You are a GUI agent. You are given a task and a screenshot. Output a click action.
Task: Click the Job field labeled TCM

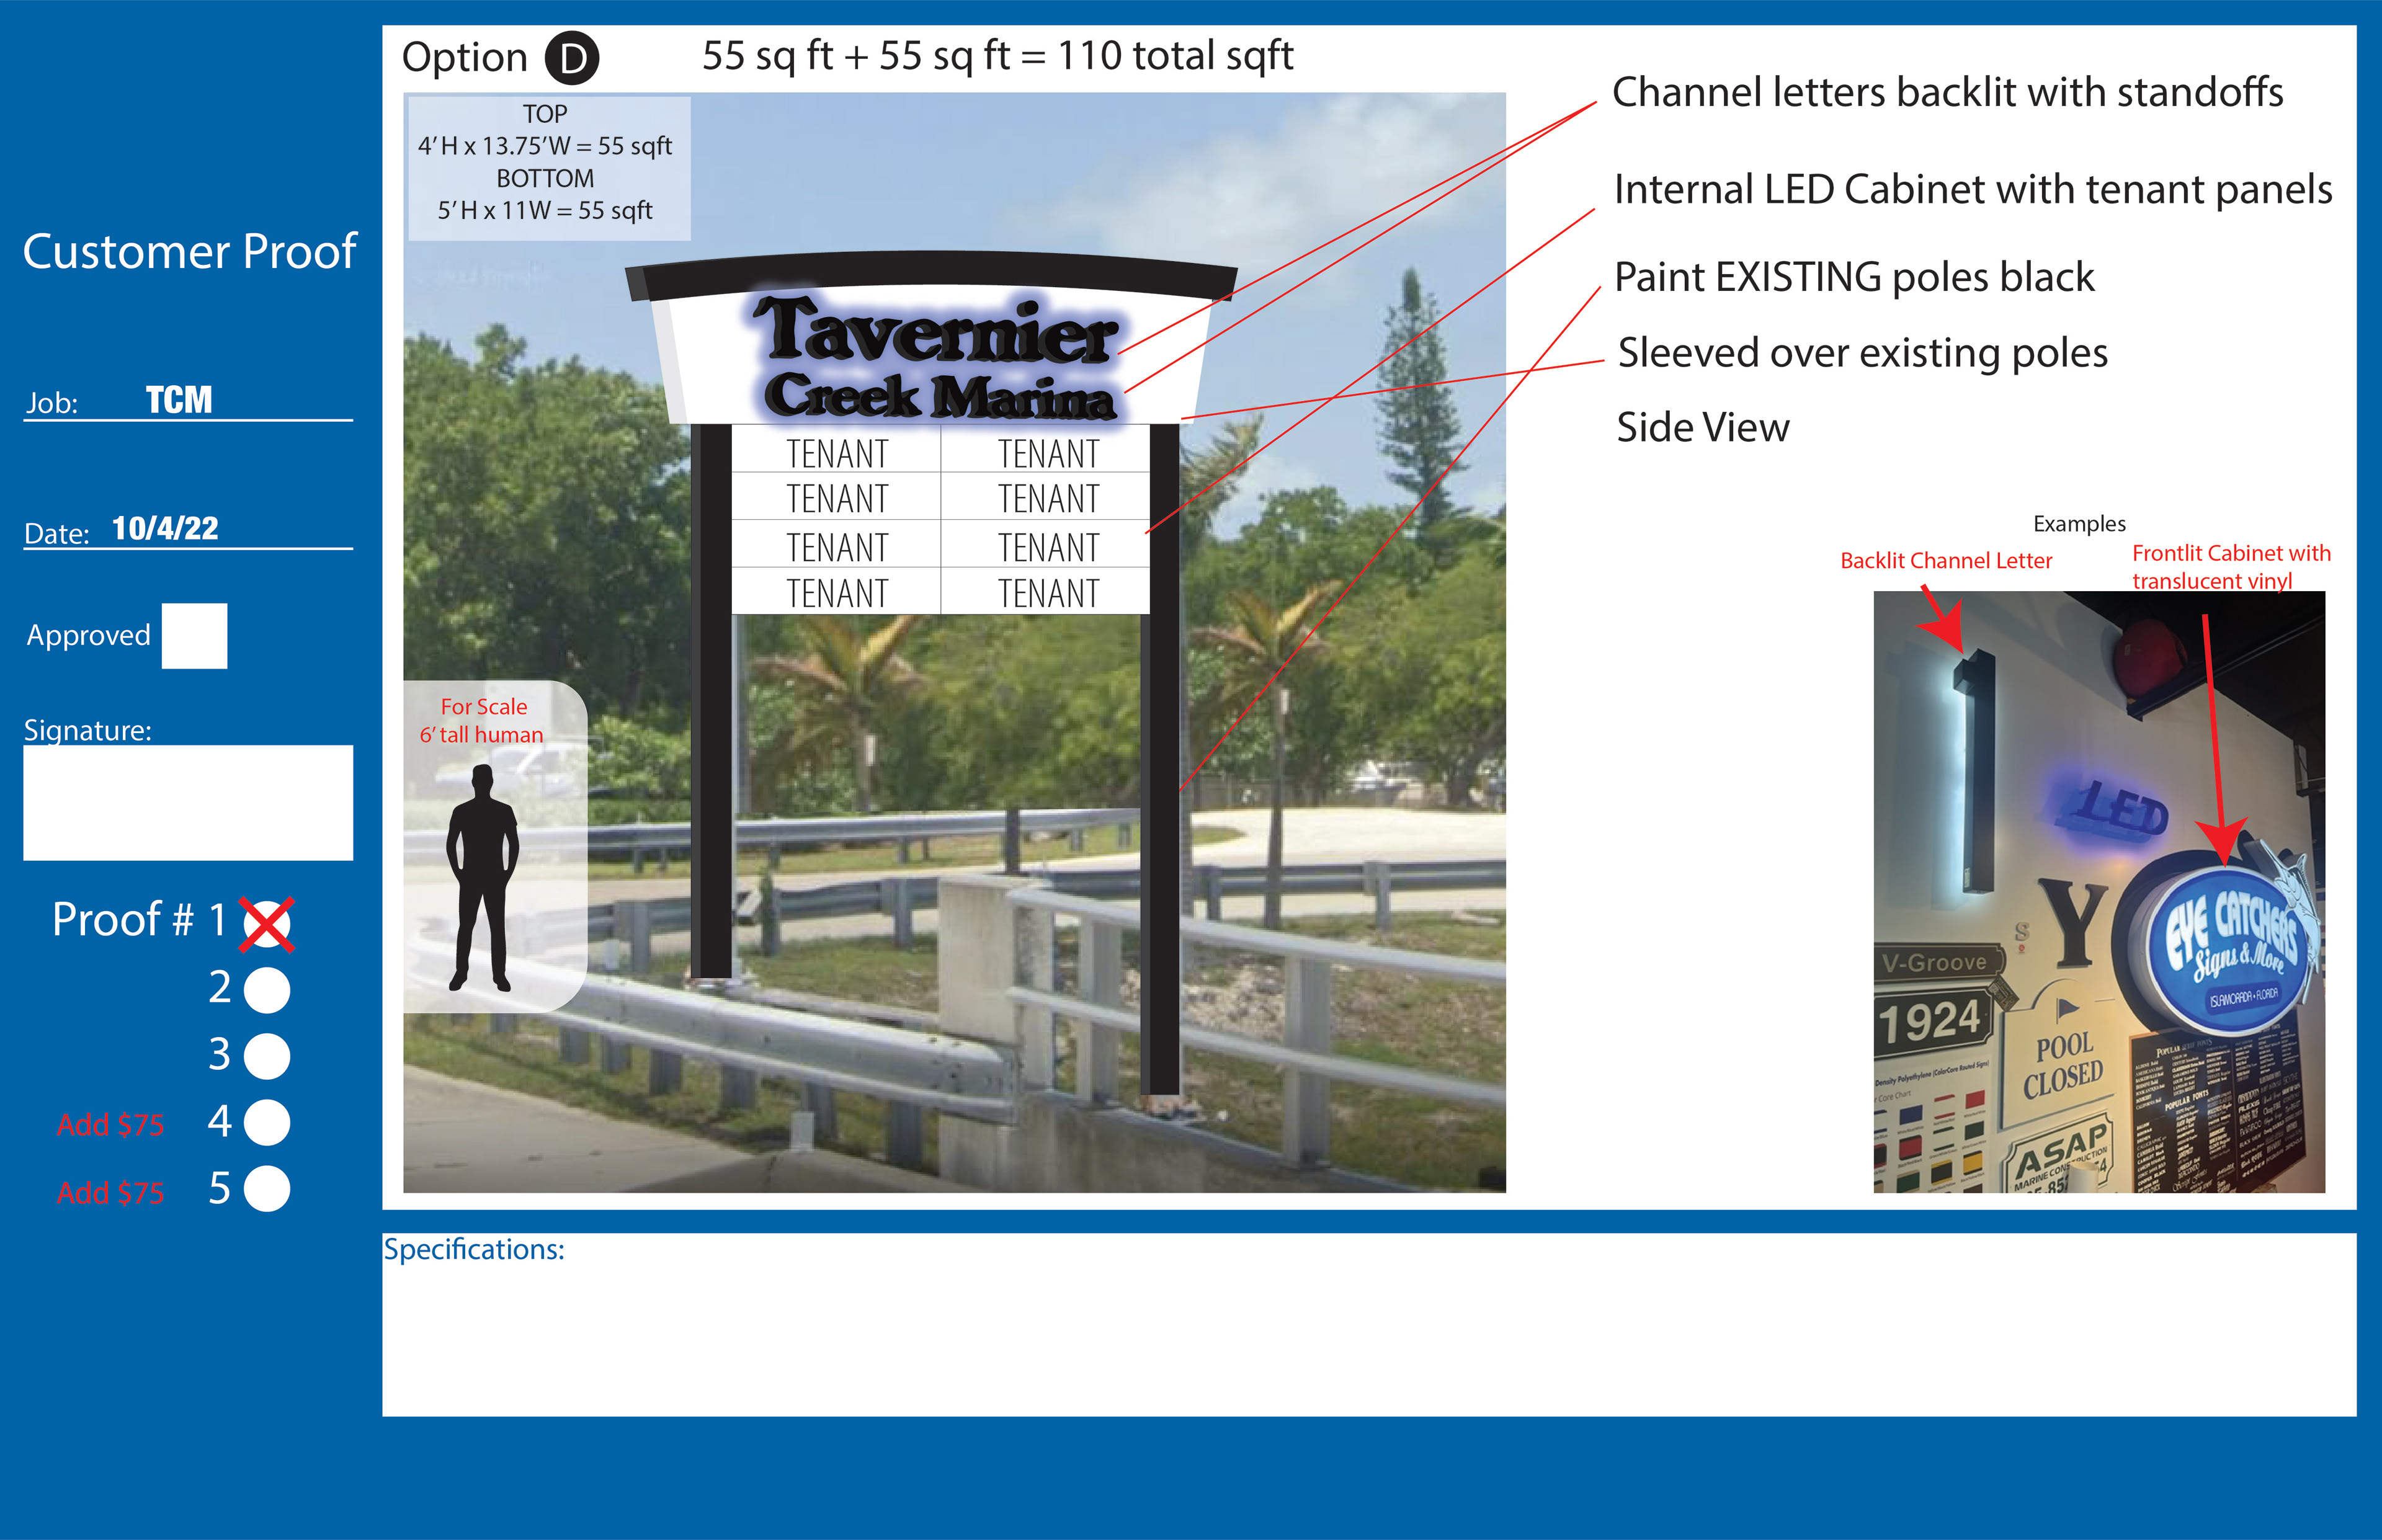[180, 401]
